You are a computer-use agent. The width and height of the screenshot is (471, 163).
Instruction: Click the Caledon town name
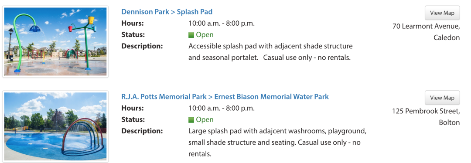point(447,38)
